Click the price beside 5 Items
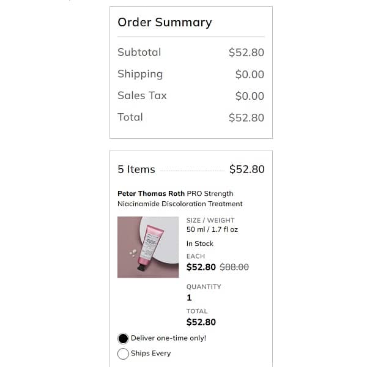Viewport: 367px width, 367px height. [x=247, y=169]
